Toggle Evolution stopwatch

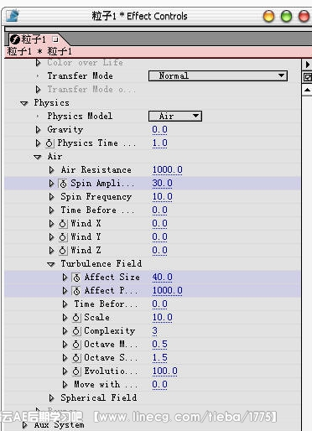pyautogui.click(x=76, y=371)
